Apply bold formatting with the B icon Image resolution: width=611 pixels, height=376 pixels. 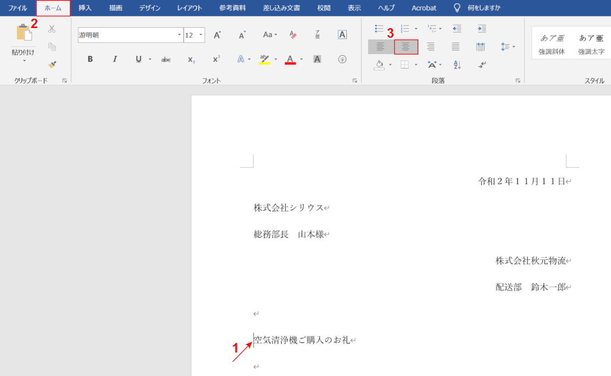90,59
